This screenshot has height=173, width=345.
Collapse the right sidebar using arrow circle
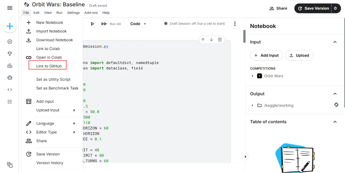pos(245,157)
